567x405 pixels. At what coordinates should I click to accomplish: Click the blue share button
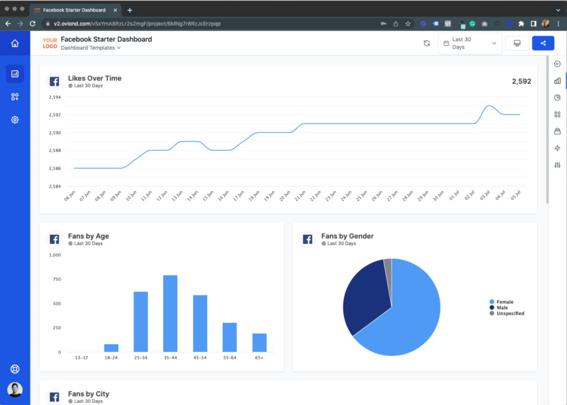[x=543, y=43]
